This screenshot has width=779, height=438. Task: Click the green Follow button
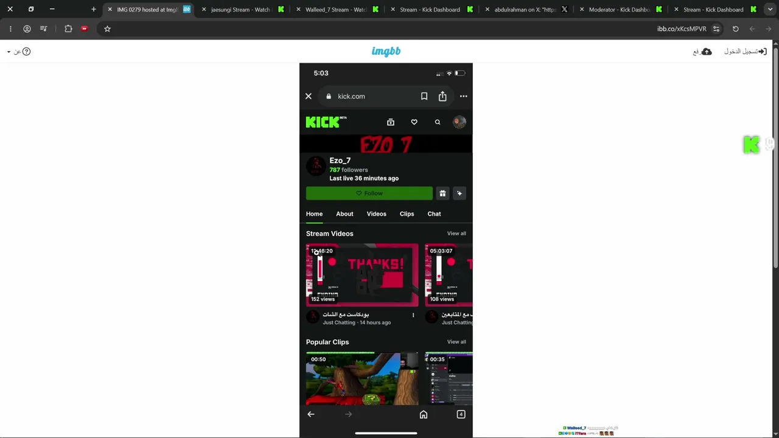(369, 193)
